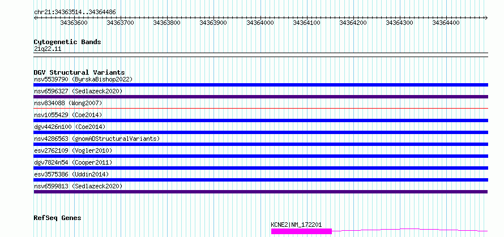Select the blue bar under nsv5539790
The width and height of the screenshot is (504, 237).
(260, 85)
